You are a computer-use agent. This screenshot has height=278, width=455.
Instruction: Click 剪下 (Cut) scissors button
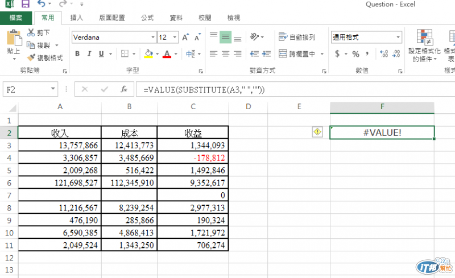(39, 32)
